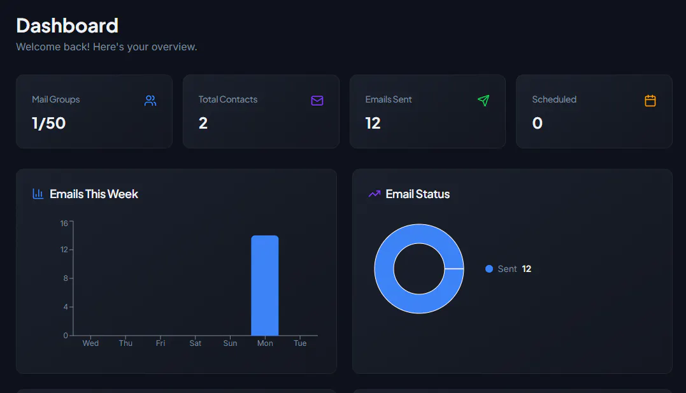This screenshot has height=393, width=686.
Task: Click the y-axis tick label 0
Action: [x=66, y=335]
